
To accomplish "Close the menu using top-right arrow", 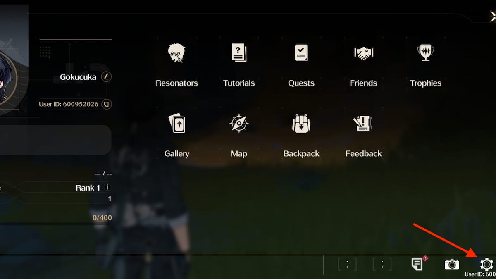I will 492,17.
